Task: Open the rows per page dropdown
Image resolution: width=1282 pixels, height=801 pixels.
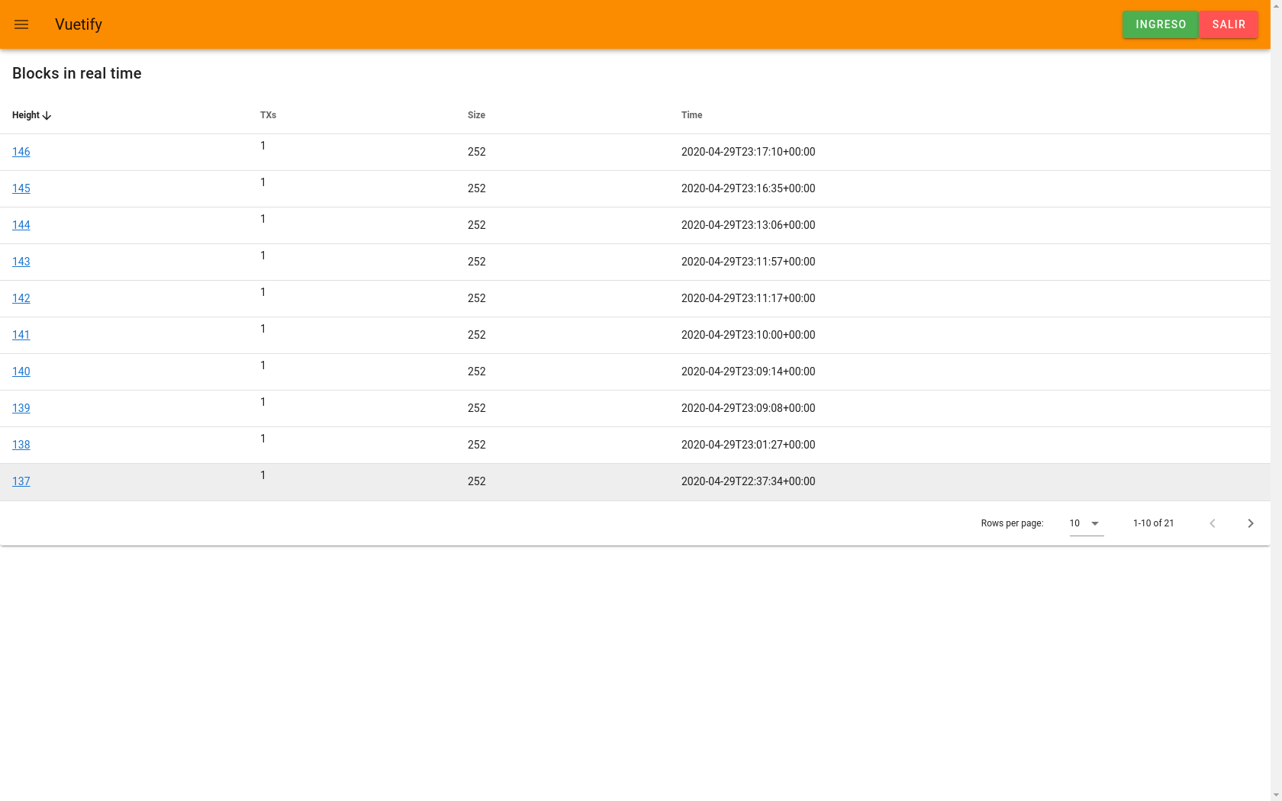Action: pos(1087,523)
